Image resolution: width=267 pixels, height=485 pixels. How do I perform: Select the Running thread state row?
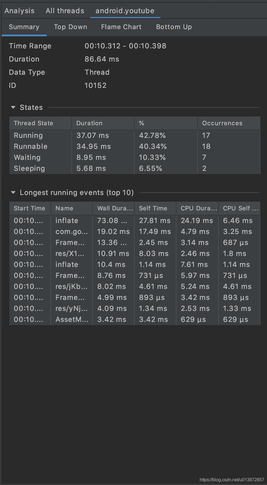(x=28, y=135)
